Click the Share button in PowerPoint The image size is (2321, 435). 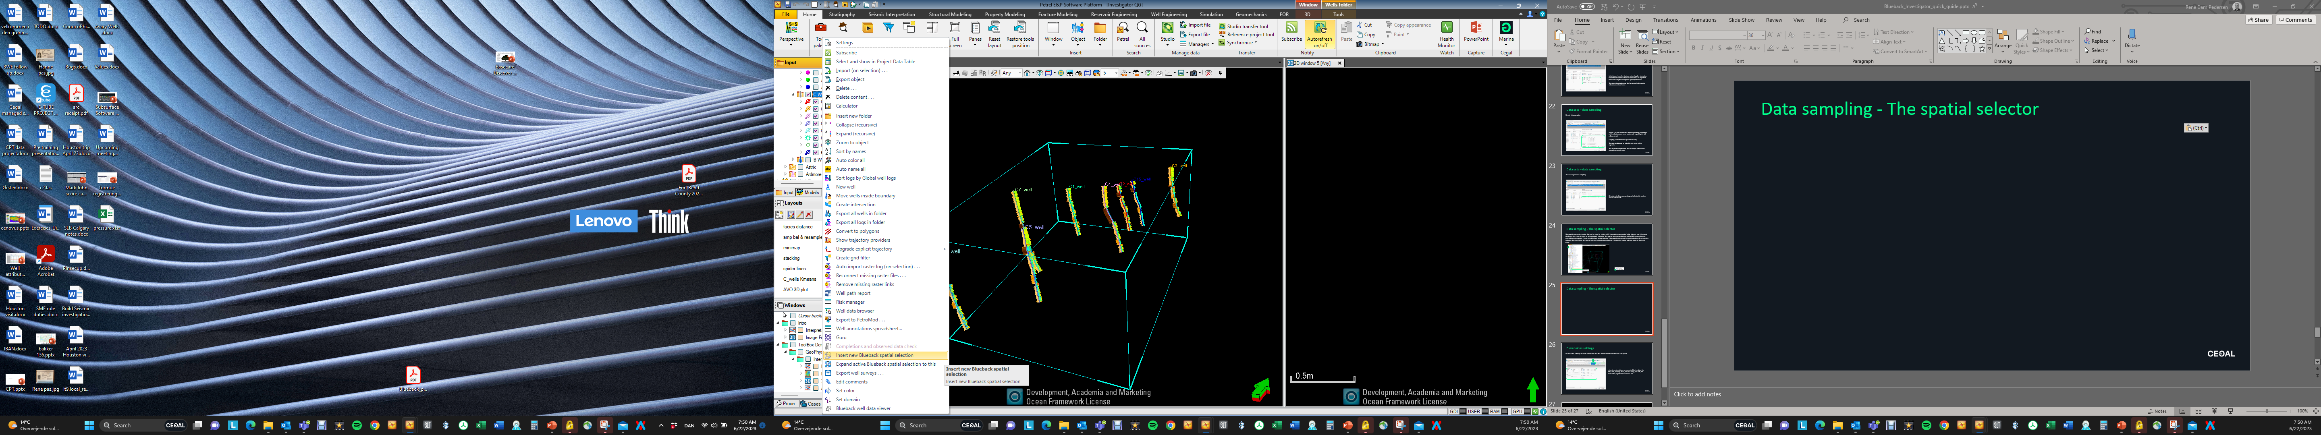coord(2259,20)
